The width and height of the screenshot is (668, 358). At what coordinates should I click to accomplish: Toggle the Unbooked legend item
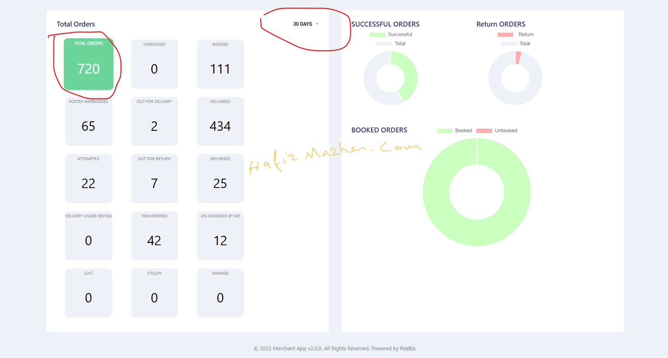[497, 131]
